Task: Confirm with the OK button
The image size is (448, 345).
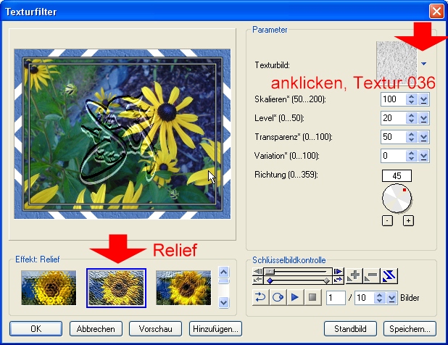Action: pyautogui.click(x=36, y=329)
